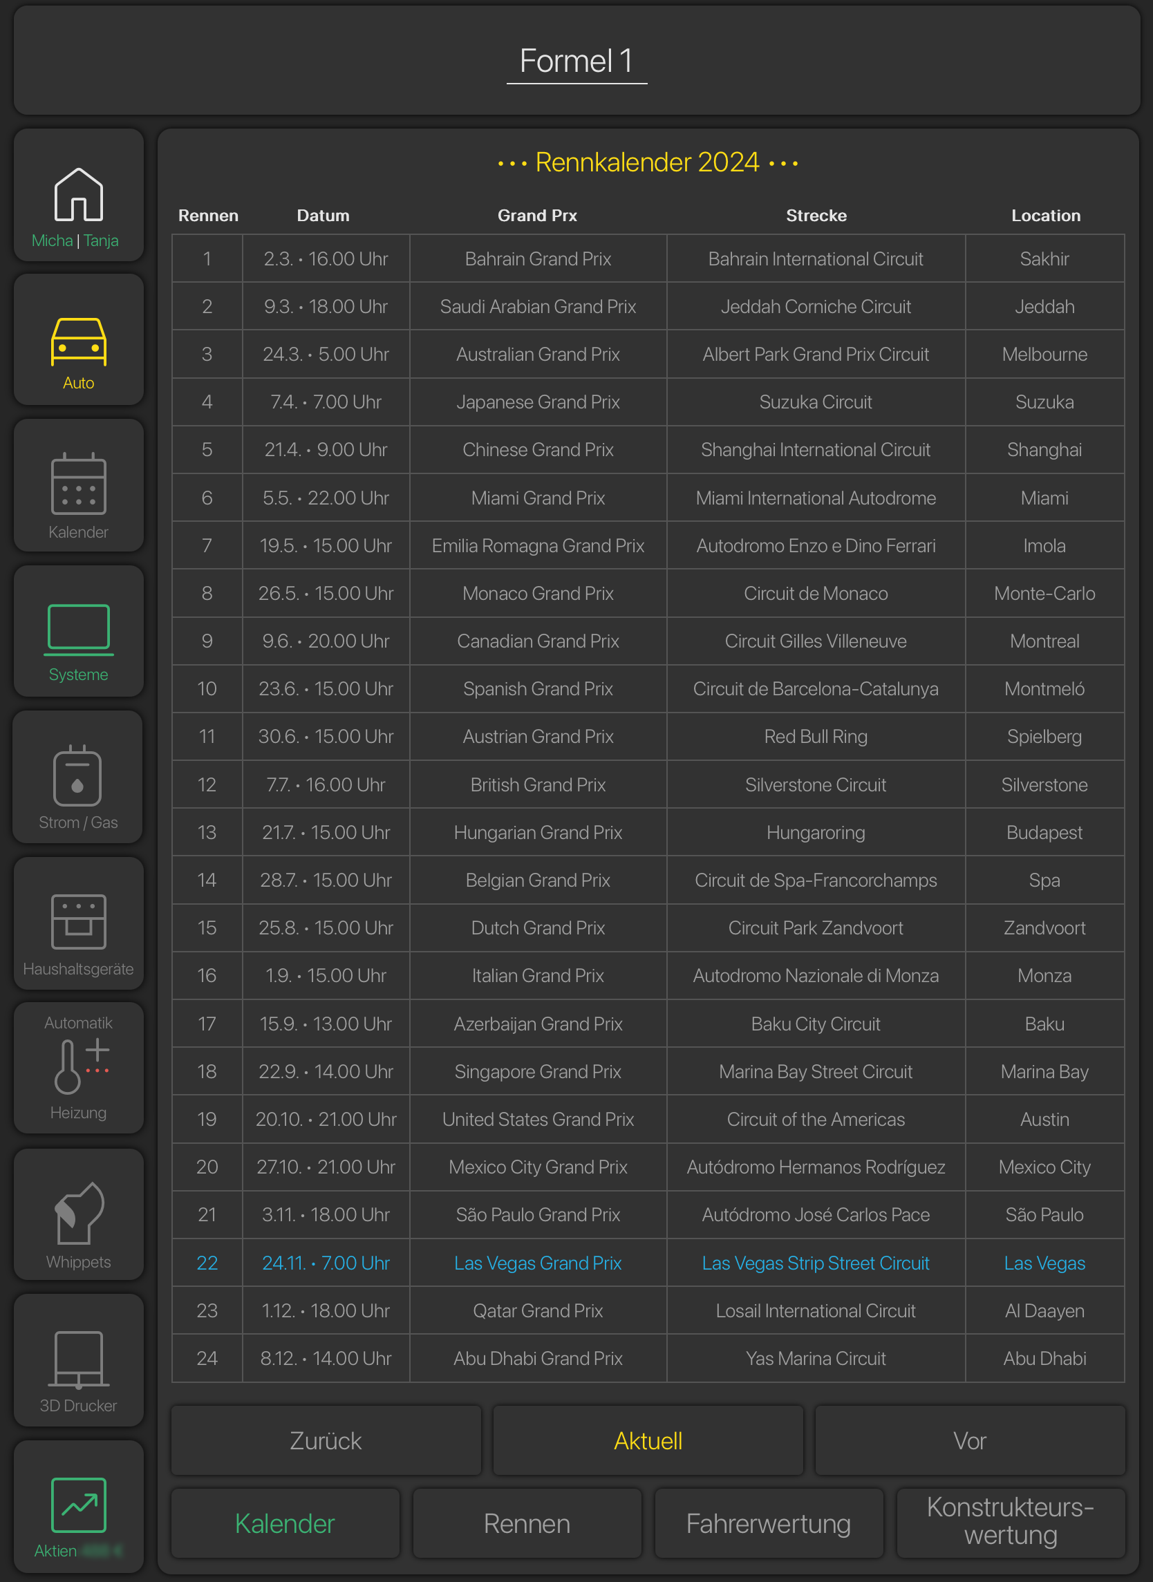Click the Vor button
Viewport: 1153px width, 1582px height.
(x=970, y=1440)
